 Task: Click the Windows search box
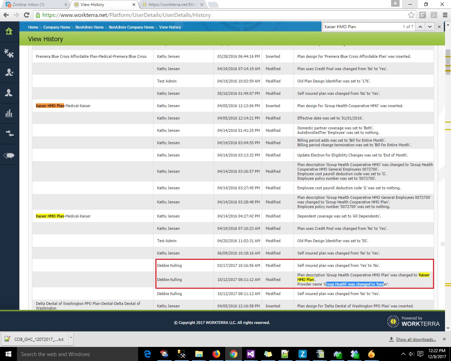[x=78, y=354]
